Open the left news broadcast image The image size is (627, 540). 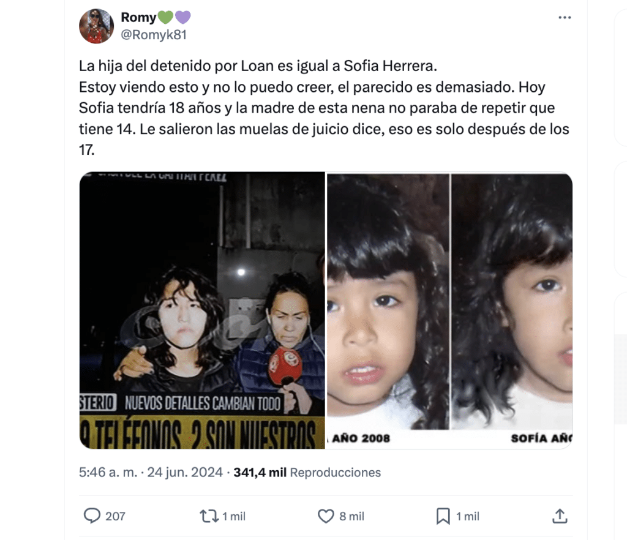[x=202, y=310]
